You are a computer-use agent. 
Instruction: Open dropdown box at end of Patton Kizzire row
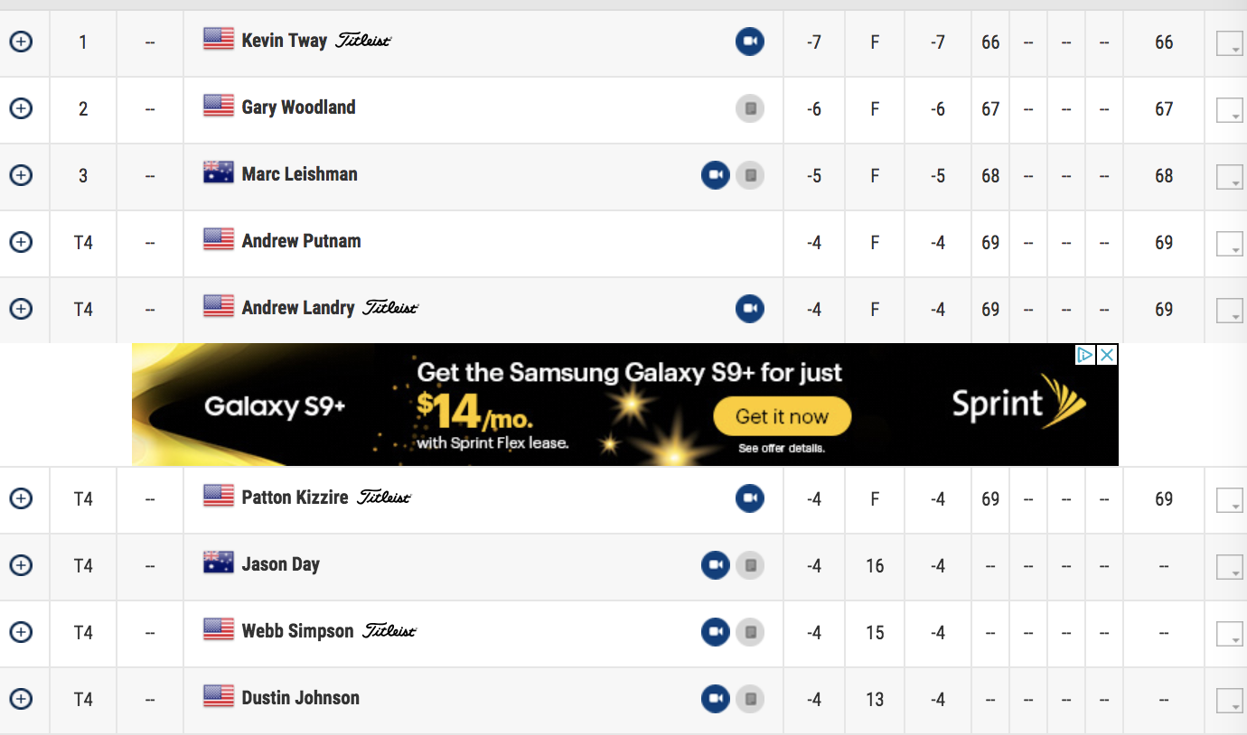[x=1230, y=500]
